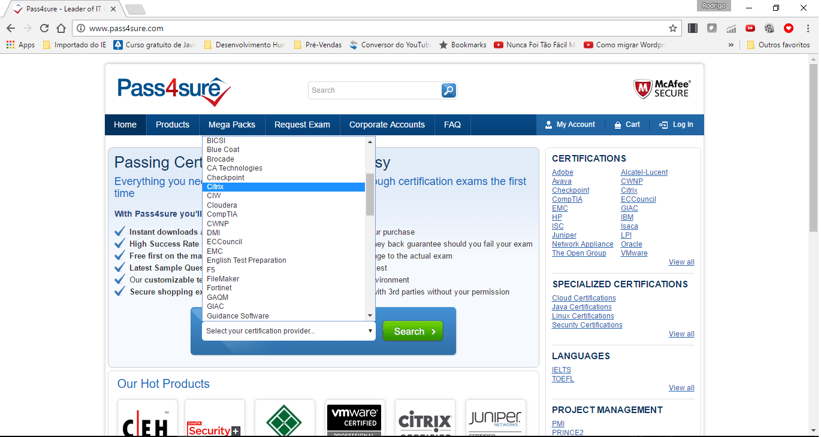Open the FAQ page
The height and width of the screenshot is (437, 821).
point(452,125)
